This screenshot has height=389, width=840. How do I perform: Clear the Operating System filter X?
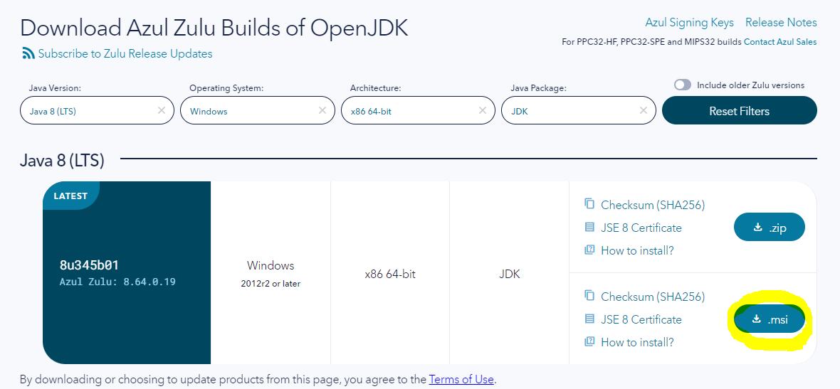point(322,110)
